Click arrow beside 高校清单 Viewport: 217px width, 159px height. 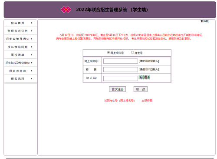point(32,55)
